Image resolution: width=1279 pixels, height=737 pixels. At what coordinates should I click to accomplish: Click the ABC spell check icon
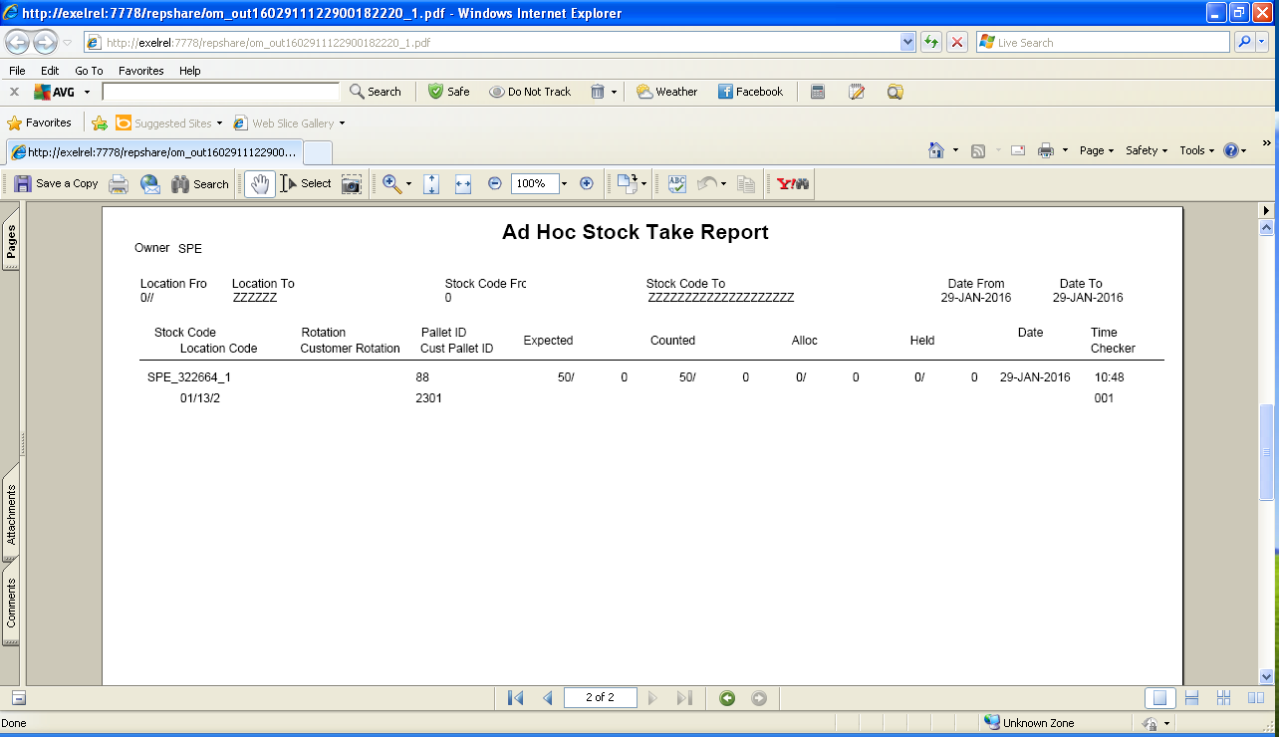click(677, 184)
